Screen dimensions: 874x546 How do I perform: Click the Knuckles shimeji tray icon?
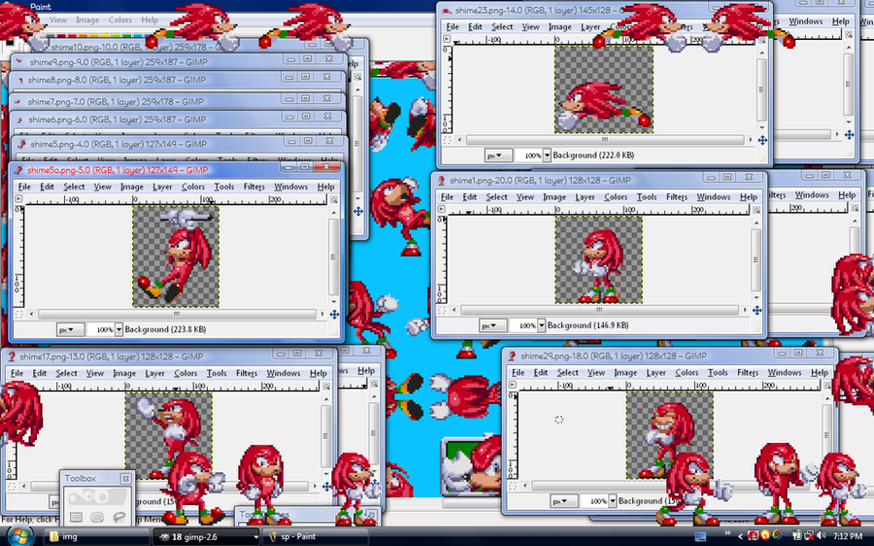coord(753,536)
